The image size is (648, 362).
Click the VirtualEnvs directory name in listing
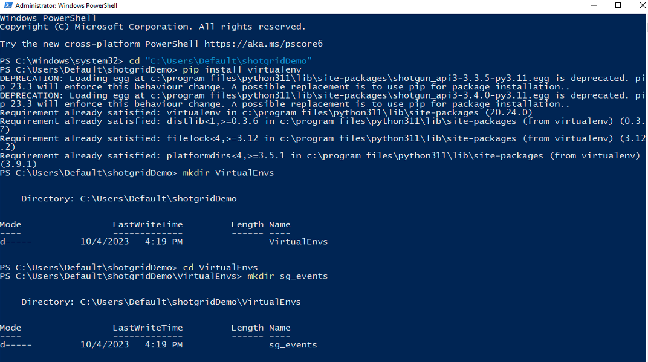tap(298, 241)
